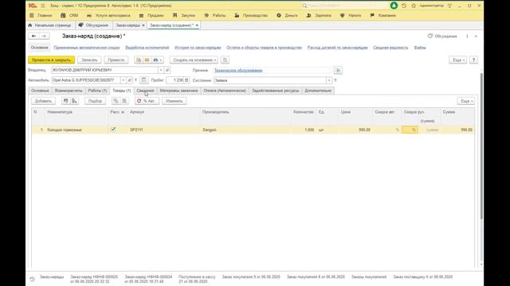
Task: Open the Главное section
Action: 41,15
